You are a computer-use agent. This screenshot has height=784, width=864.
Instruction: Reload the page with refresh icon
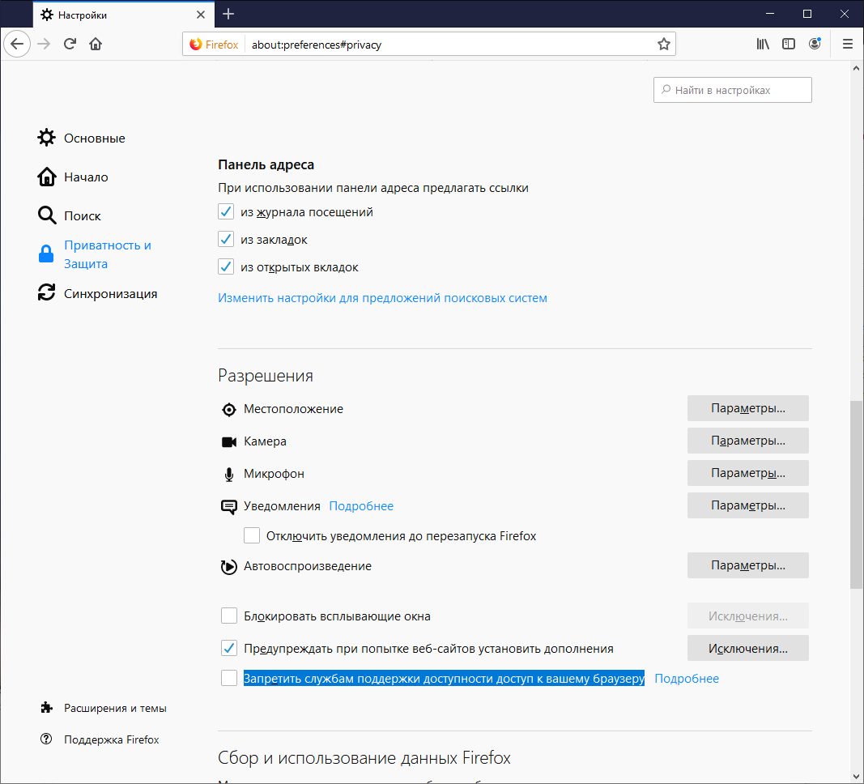point(69,44)
